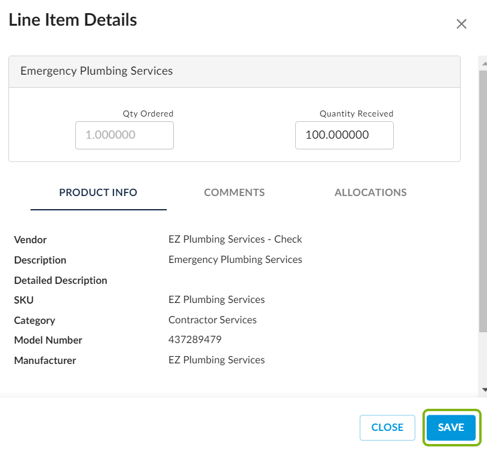Click the Contractor Services category value

pos(213,320)
